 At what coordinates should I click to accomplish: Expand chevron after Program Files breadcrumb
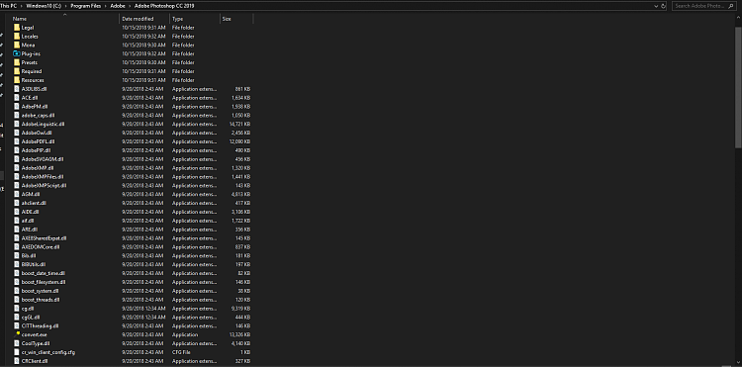[107, 6]
